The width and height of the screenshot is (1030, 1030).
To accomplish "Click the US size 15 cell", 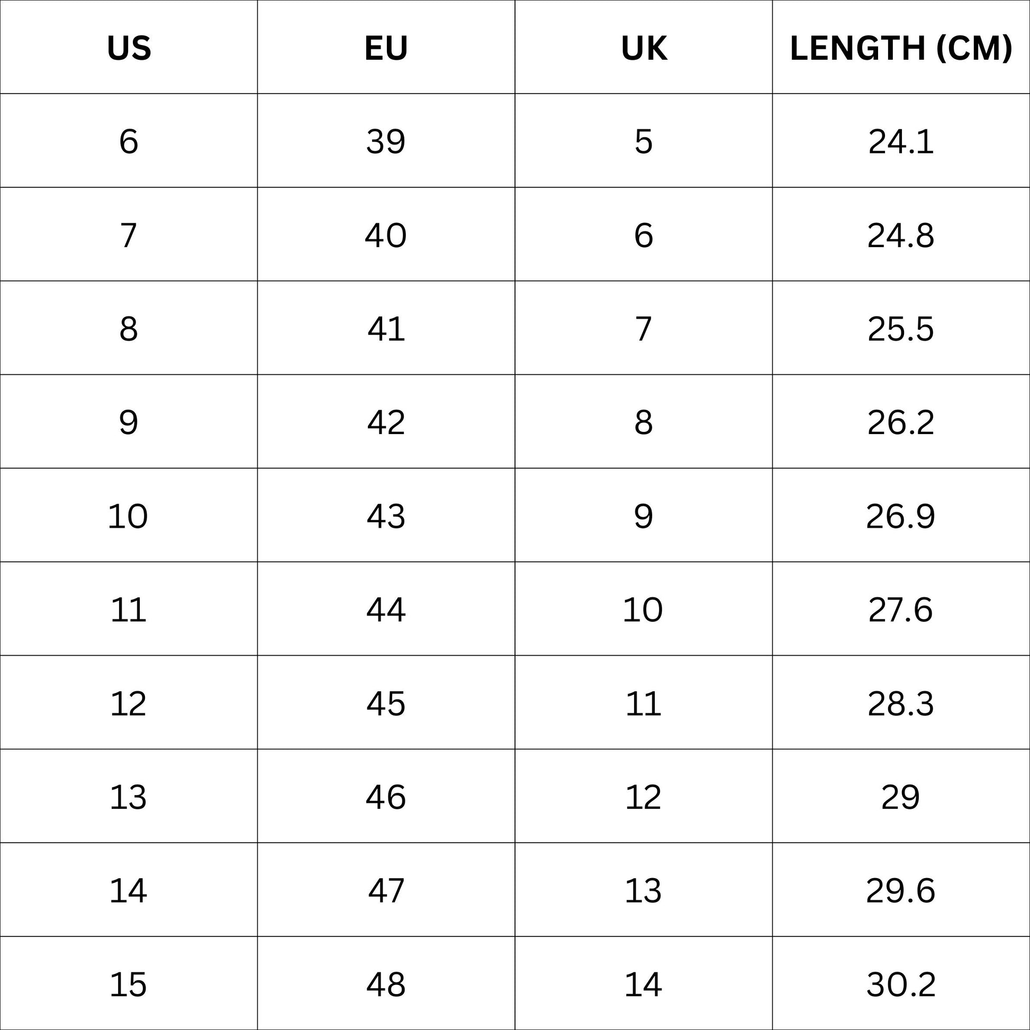I will (x=129, y=984).
